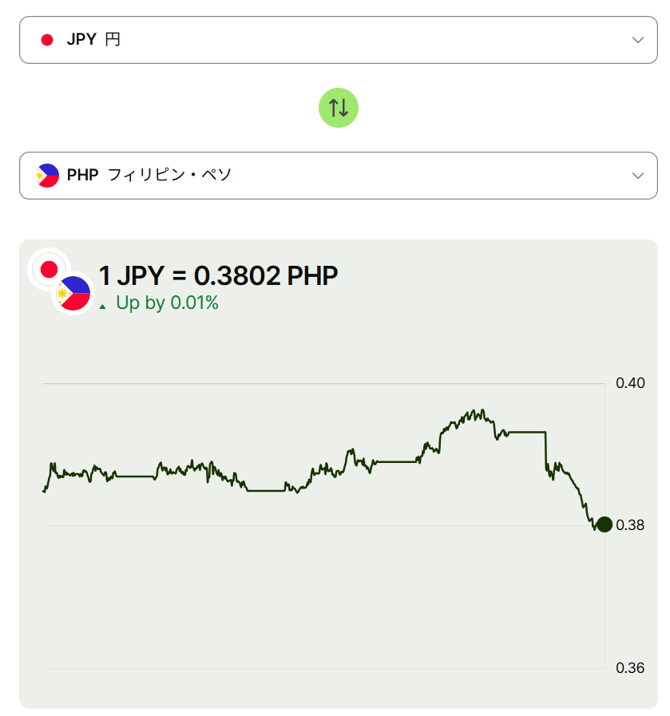Image resolution: width=670 pixels, height=716 pixels.
Task: Click the "1 JPY = 0.3802 PHP" rate heading
Action: pos(218,276)
